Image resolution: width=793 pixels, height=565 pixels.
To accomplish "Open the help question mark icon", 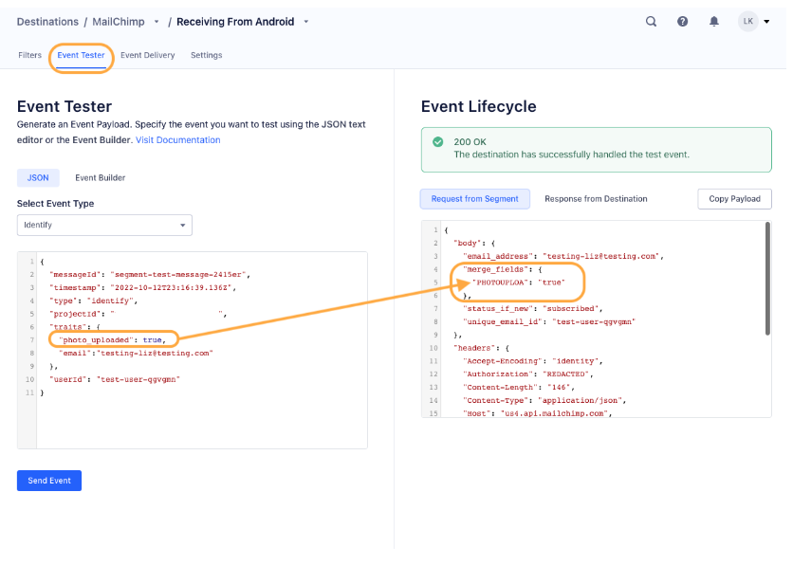I will coord(682,21).
